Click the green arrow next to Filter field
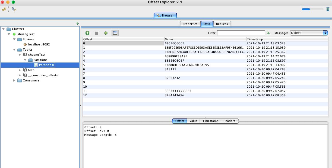The height and width of the screenshot is (168, 332). (x=268, y=33)
